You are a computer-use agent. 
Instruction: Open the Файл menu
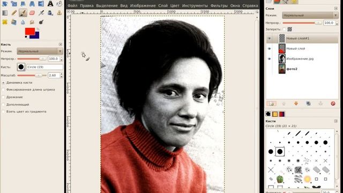tap(72, 6)
